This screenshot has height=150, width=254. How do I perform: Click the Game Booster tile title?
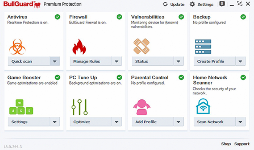point(24,77)
